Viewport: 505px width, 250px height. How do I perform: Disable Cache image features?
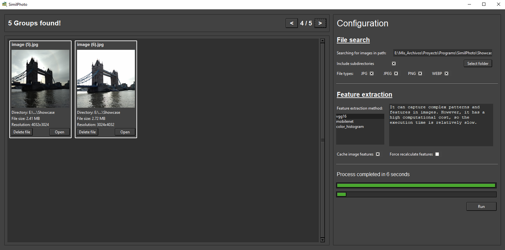coord(378,154)
